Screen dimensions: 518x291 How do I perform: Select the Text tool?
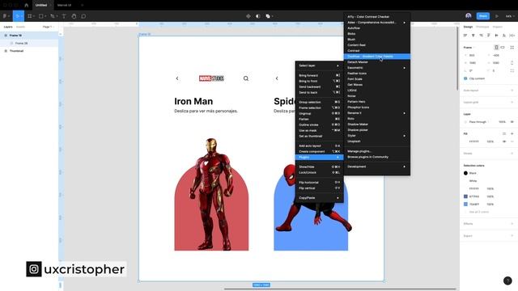point(64,16)
